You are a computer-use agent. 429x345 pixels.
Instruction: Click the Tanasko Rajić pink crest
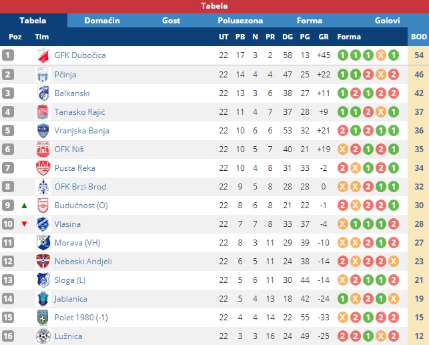pos(43,112)
